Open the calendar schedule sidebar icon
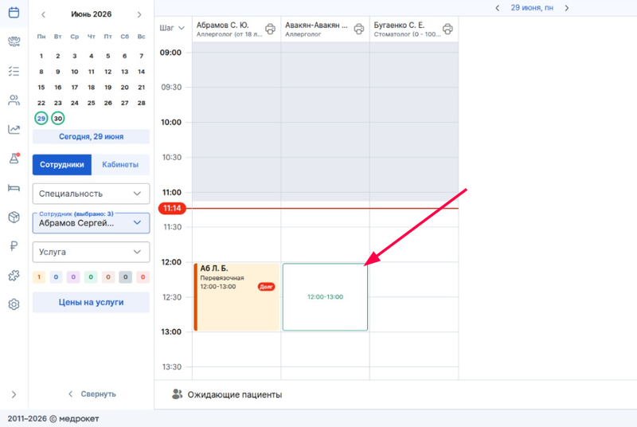Viewport: 637px width, 427px height. pos(14,12)
